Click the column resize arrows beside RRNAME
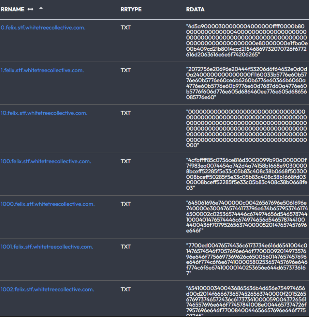309x317 pixels. (x=30, y=9)
